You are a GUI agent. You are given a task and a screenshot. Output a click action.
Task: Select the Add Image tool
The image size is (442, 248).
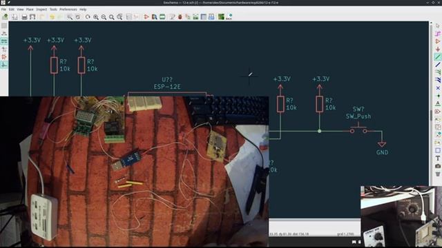point(438,166)
